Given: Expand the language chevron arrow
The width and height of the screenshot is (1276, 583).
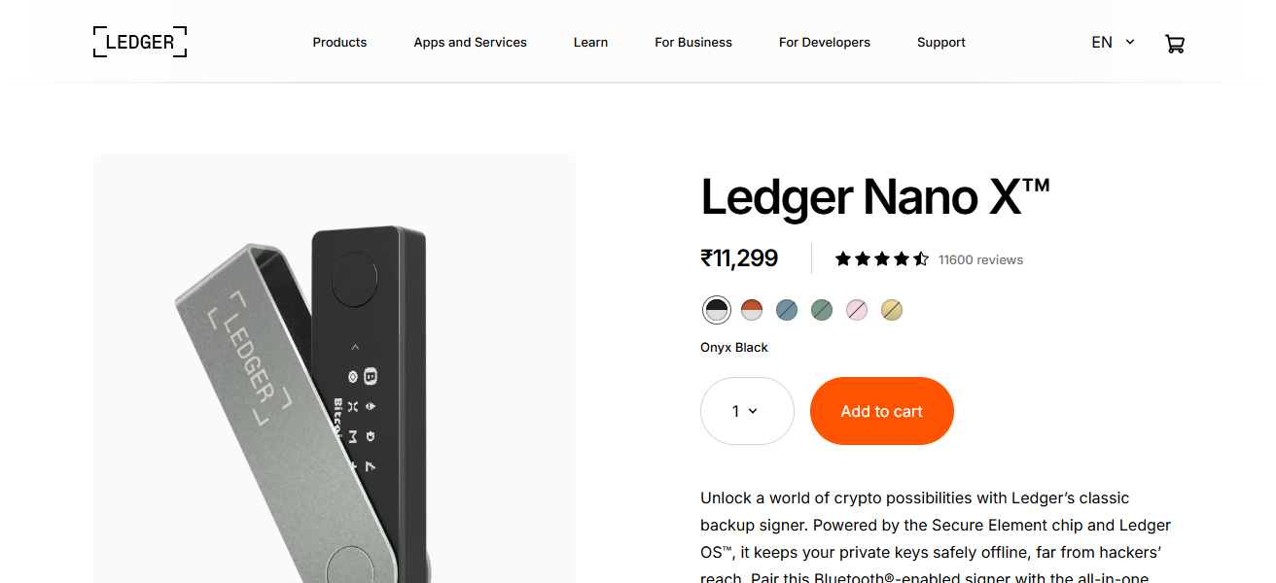Looking at the screenshot, I should [1128, 42].
